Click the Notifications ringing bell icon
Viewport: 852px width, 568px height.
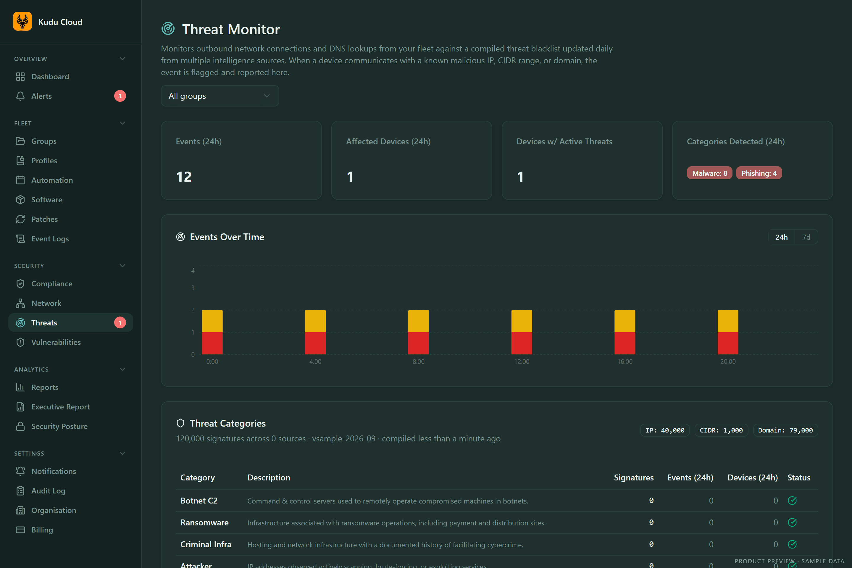(x=20, y=471)
